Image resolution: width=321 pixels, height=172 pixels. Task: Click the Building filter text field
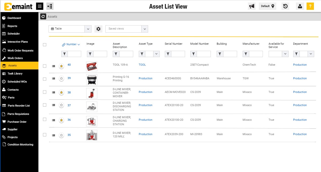230,54
